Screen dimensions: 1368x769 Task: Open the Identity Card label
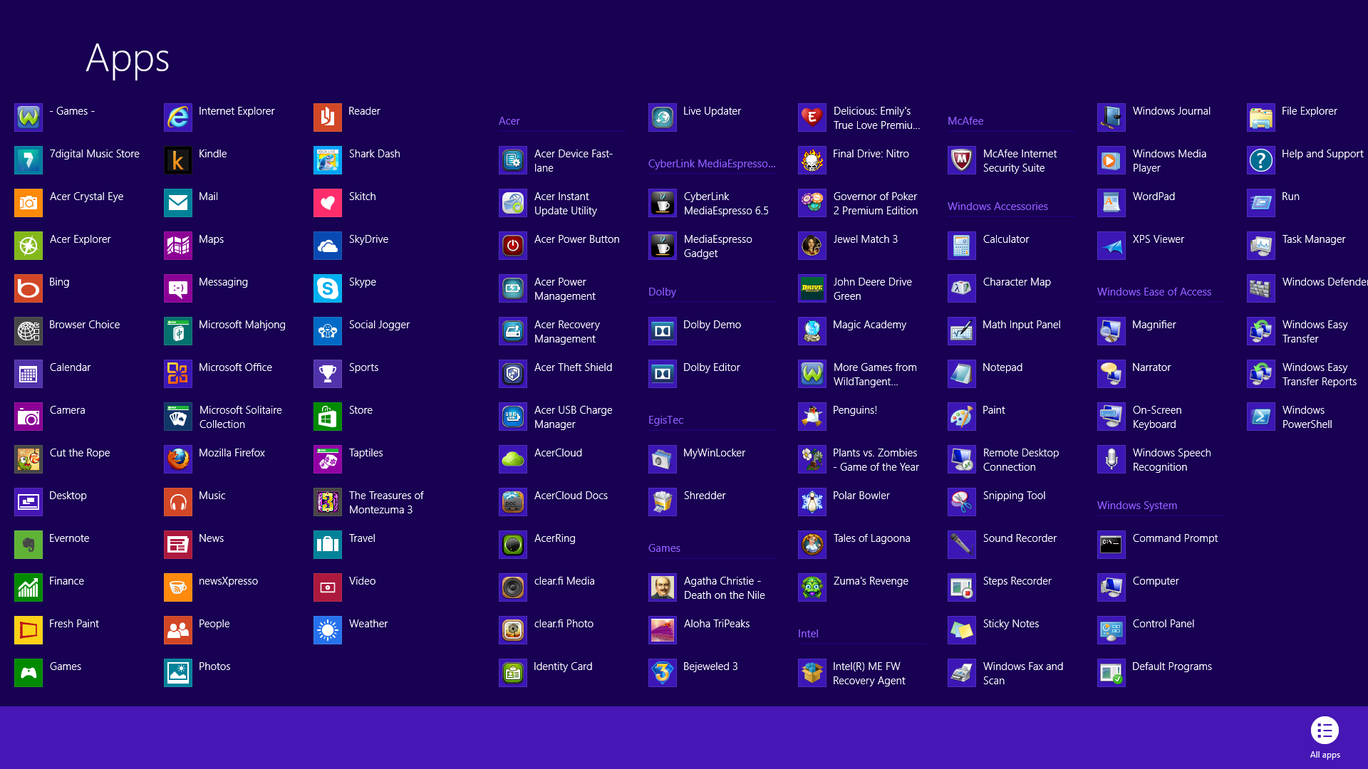(563, 666)
